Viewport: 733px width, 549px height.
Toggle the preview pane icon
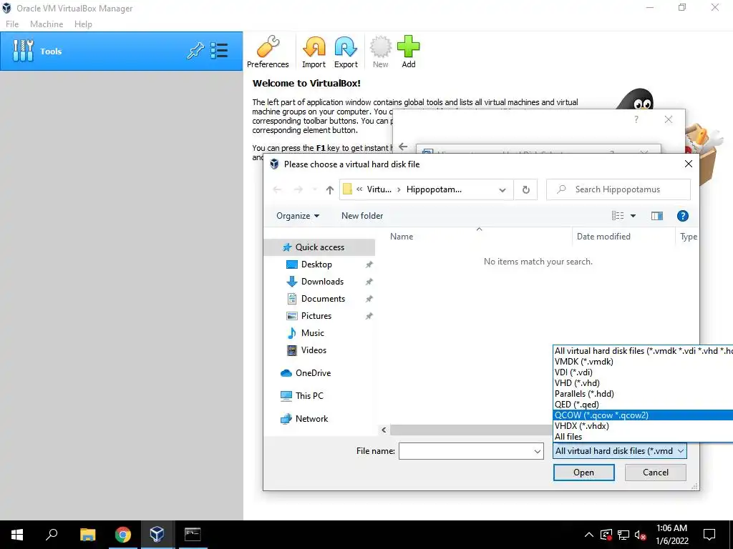(657, 216)
